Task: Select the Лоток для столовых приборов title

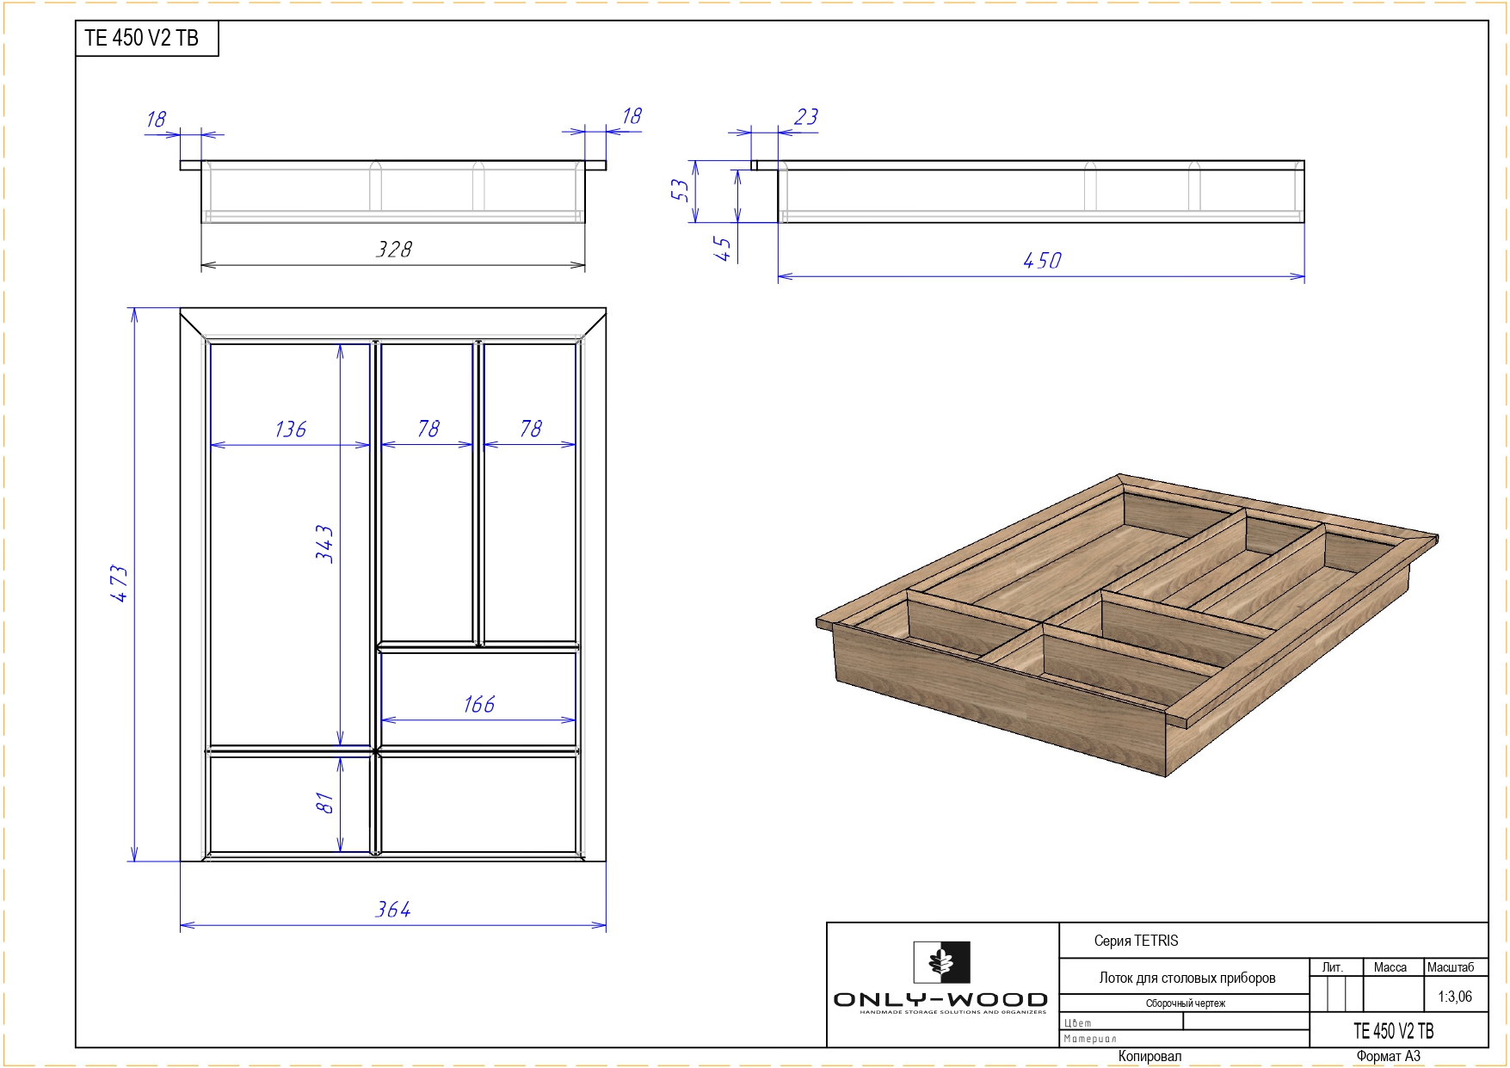Action: pos(1186,978)
